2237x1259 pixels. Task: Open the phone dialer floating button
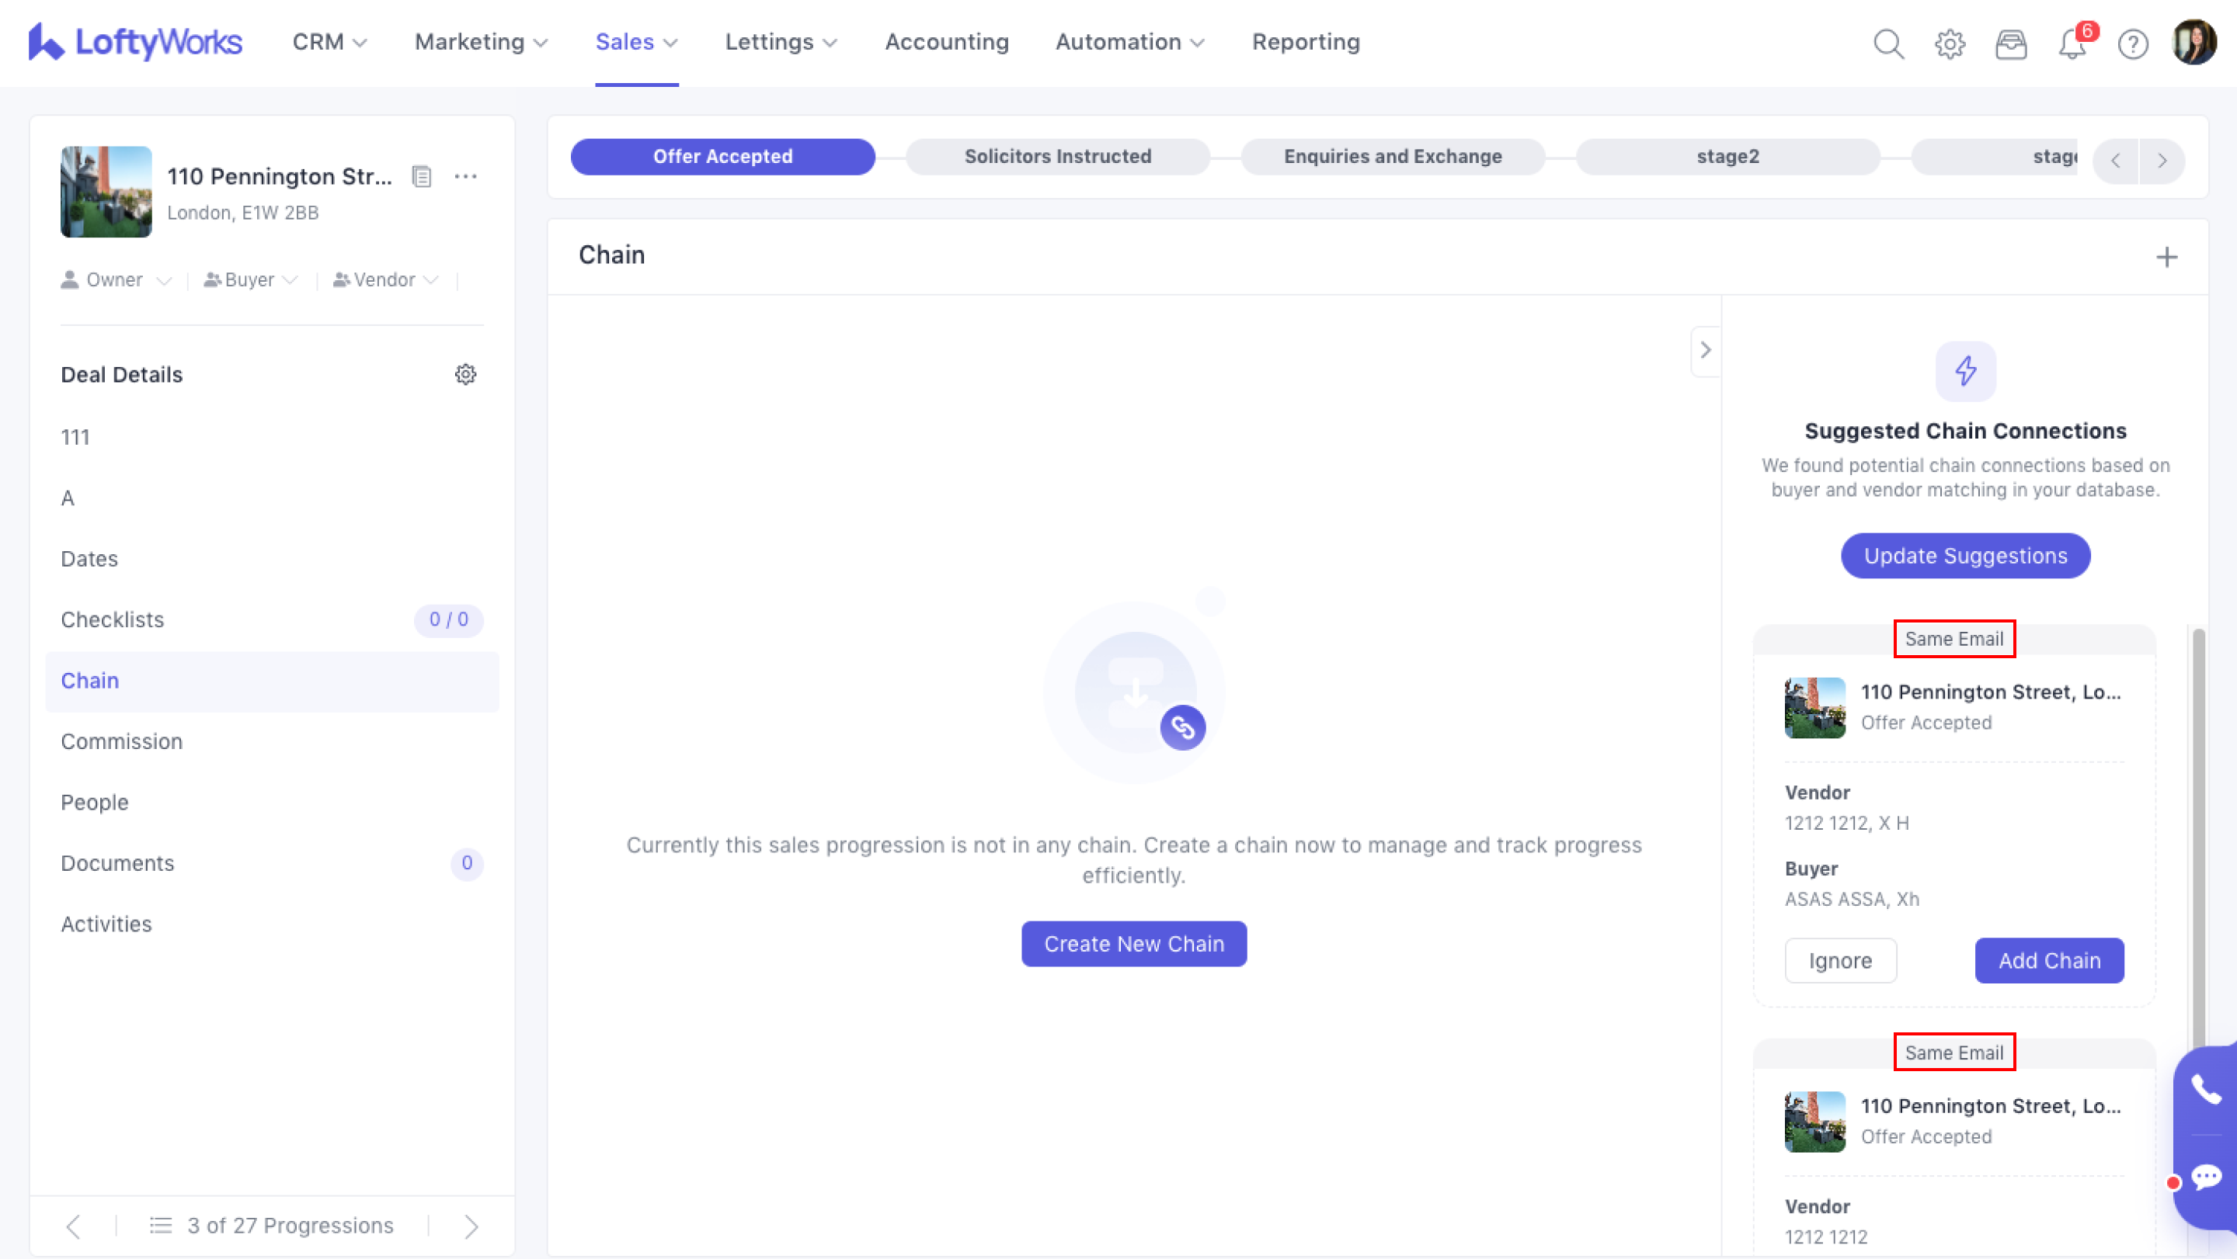point(2206,1089)
